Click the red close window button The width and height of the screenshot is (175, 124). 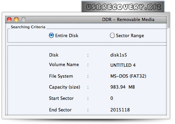coord(9,19)
